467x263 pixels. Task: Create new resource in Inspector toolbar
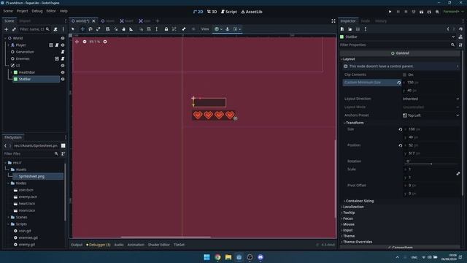pos(342,29)
